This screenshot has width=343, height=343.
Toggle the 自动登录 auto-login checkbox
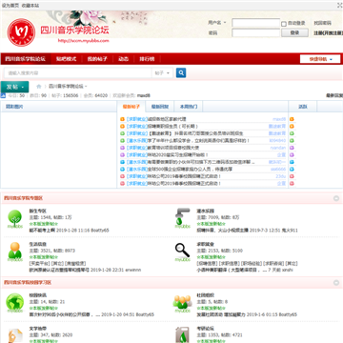click(x=284, y=24)
